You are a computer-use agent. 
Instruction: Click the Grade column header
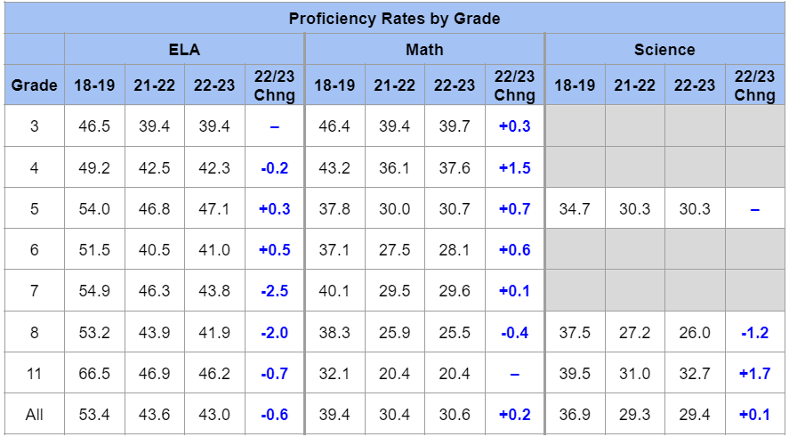[34, 85]
